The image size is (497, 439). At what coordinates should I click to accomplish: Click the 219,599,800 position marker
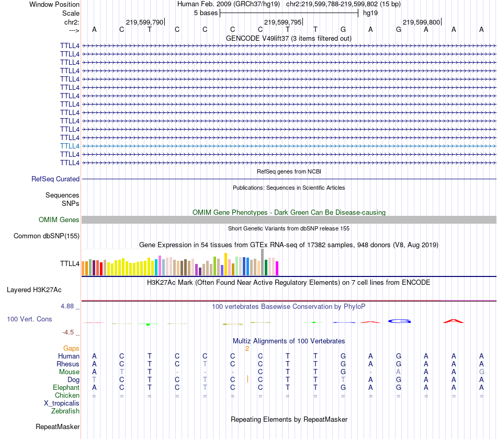coord(421,22)
